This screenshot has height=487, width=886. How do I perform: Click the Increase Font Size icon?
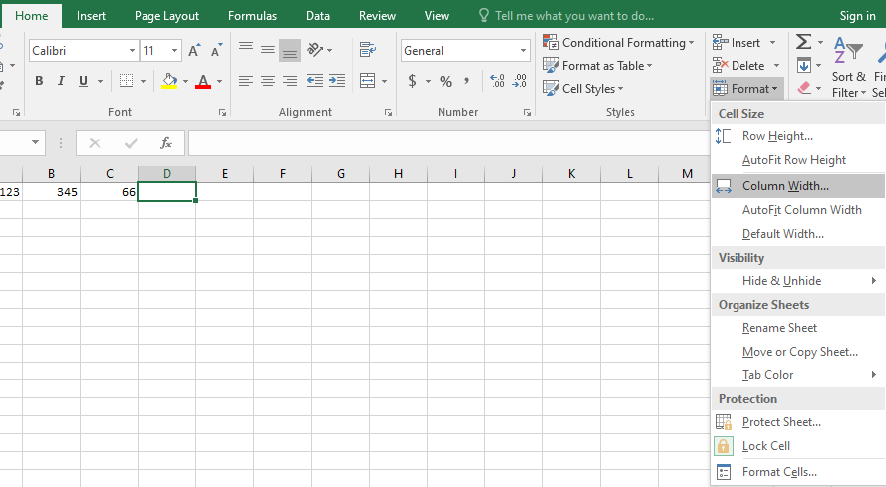[x=195, y=51]
